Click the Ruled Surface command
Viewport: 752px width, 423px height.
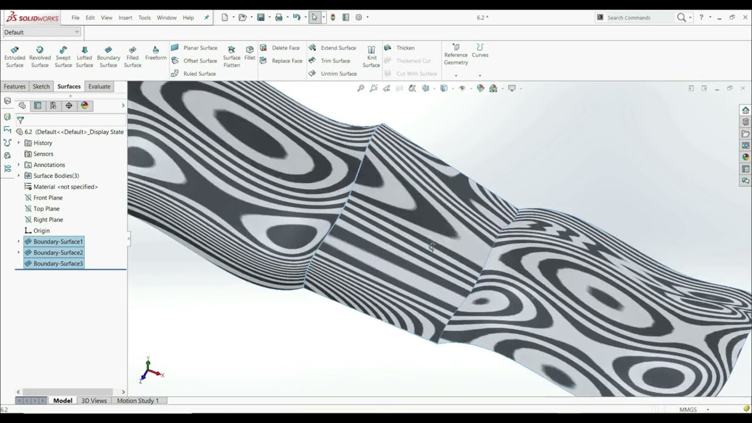tap(193, 73)
